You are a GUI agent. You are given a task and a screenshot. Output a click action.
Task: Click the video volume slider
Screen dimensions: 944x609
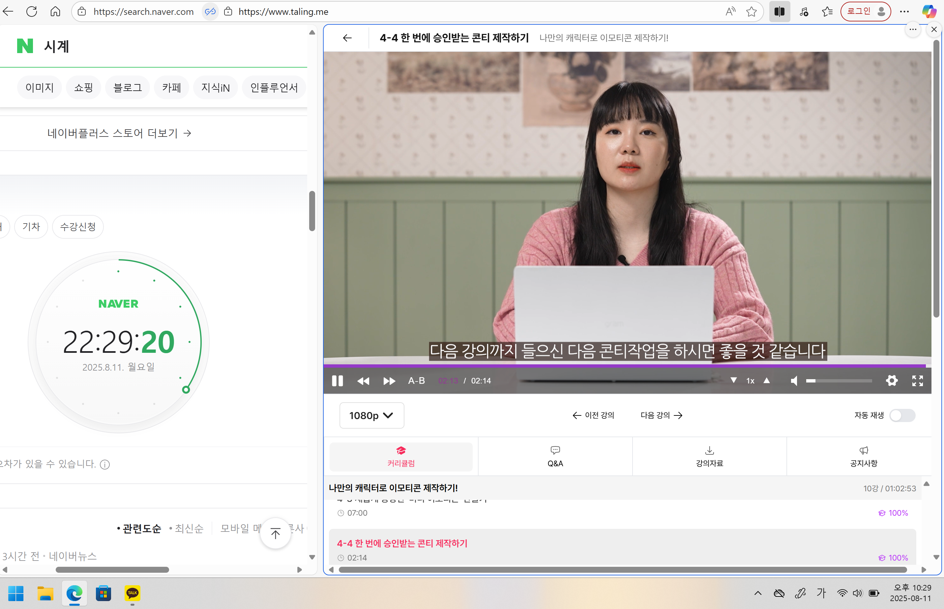click(x=839, y=381)
